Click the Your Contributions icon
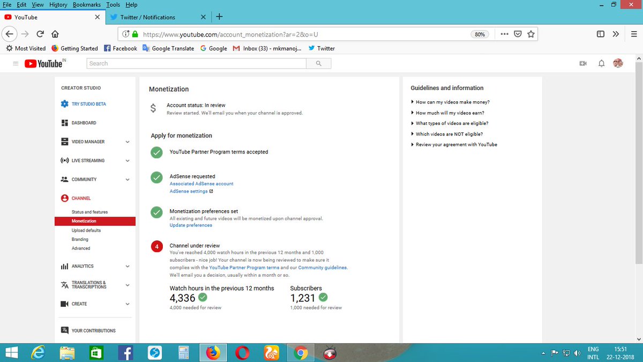Image resolution: width=643 pixels, height=362 pixels. (x=64, y=330)
